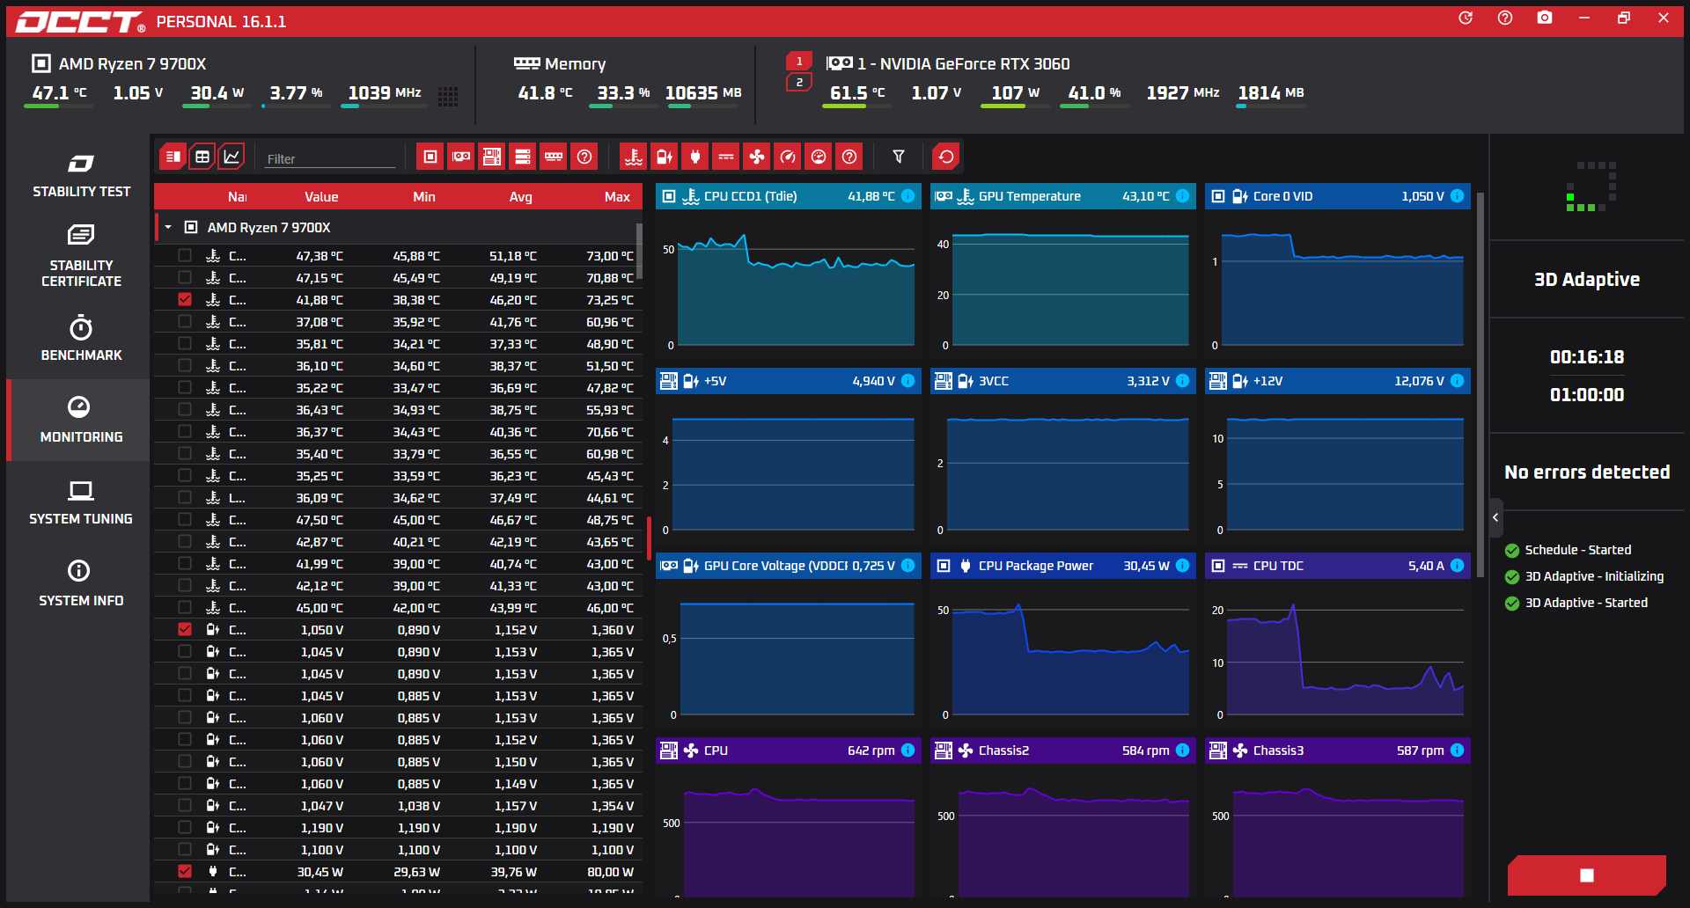This screenshot has width=1690, height=908.
Task: Toggle the GPU device filter icon
Action: click(x=460, y=157)
